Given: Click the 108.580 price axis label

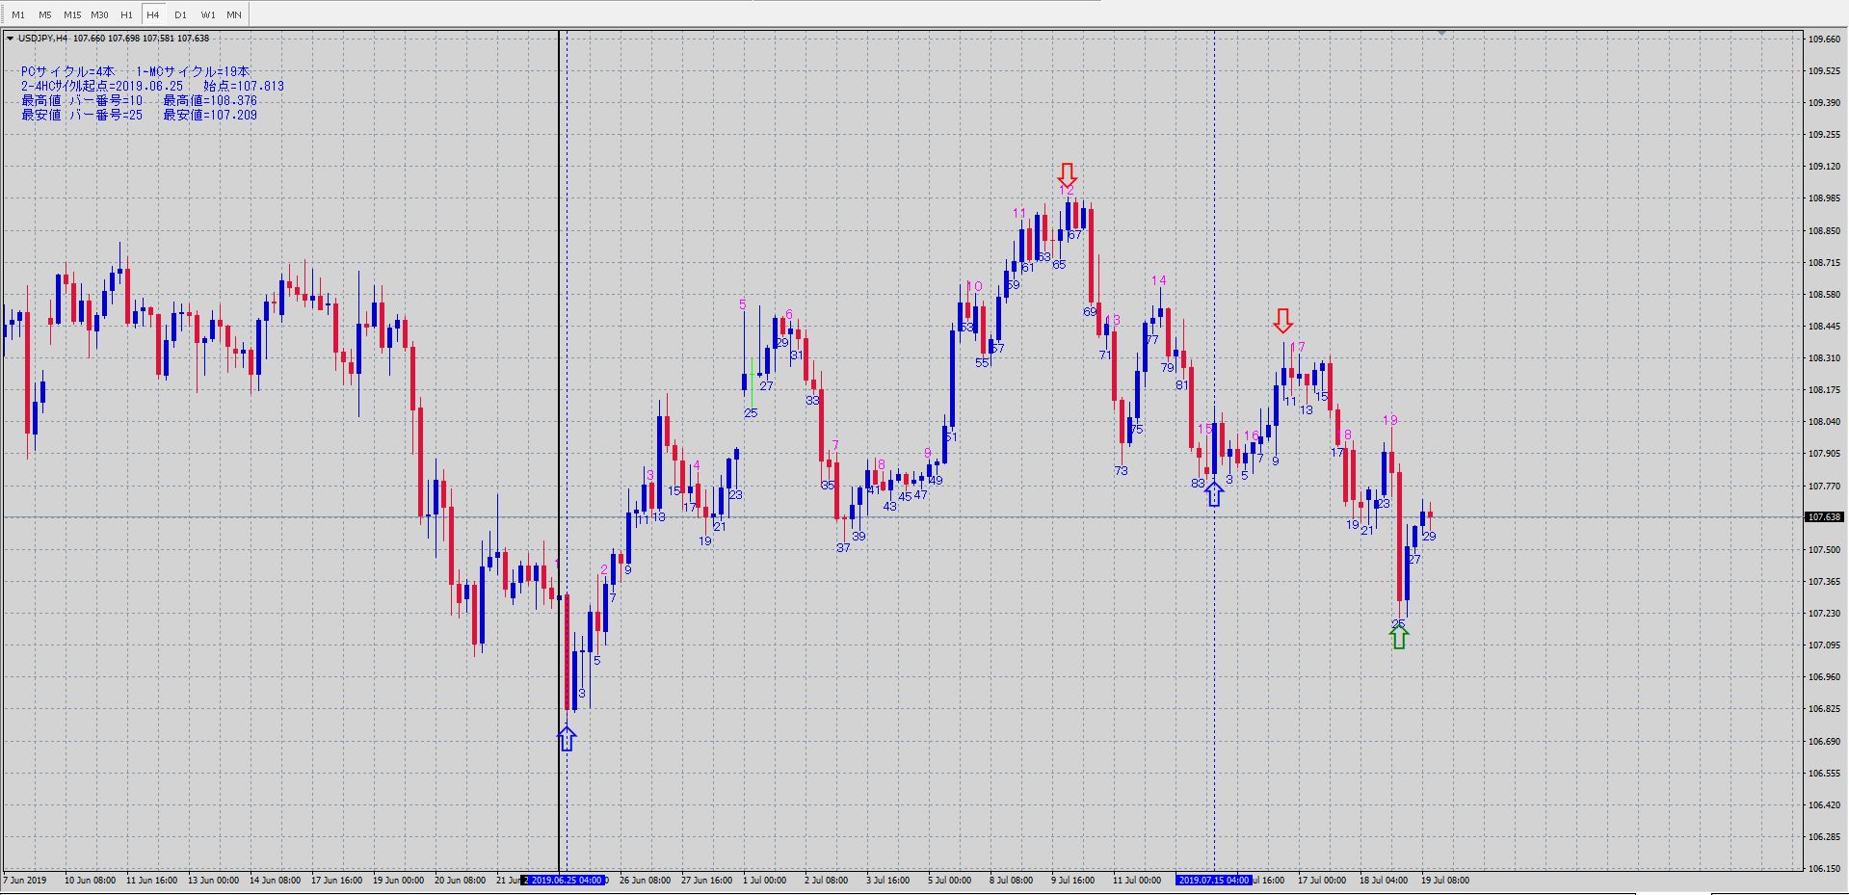Looking at the screenshot, I should click(x=1824, y=295).
